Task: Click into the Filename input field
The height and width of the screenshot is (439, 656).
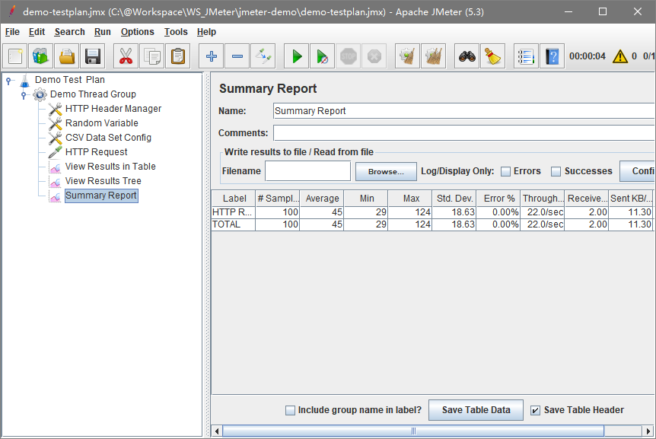Action: (x=308, y=171)
